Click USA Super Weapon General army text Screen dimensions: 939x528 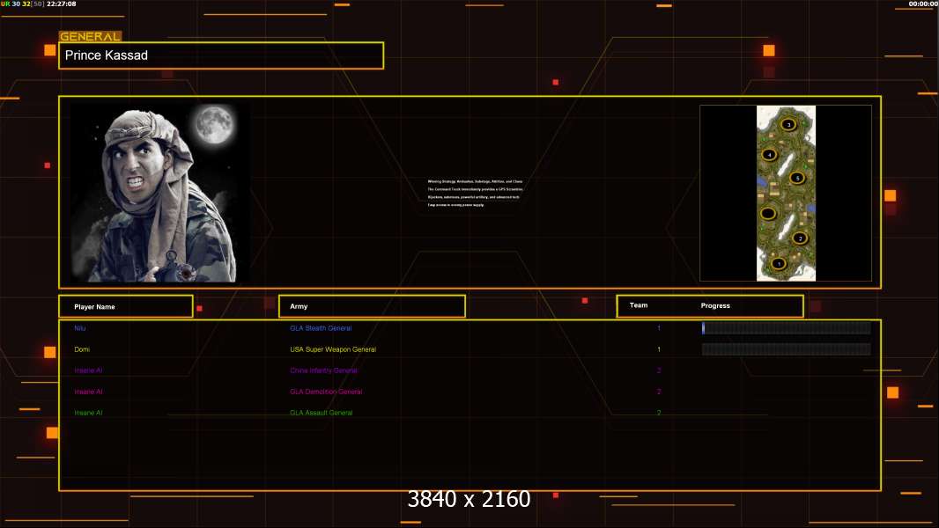click(333, 349)
